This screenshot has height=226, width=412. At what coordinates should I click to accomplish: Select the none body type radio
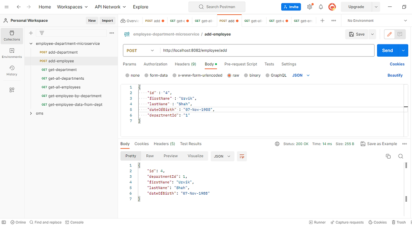127,75
